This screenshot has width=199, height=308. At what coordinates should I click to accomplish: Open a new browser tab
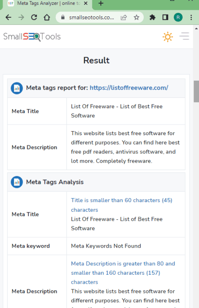pyautogui.click(x=101, y=4)
